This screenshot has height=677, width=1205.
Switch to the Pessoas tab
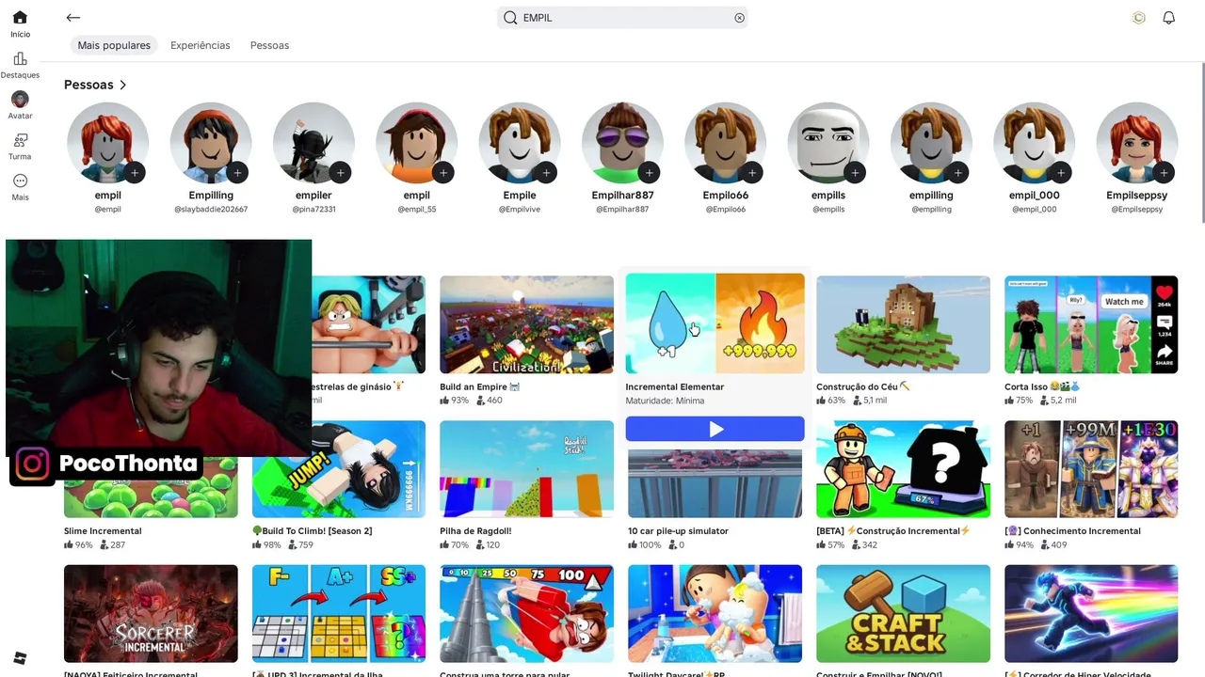[269, 45]
